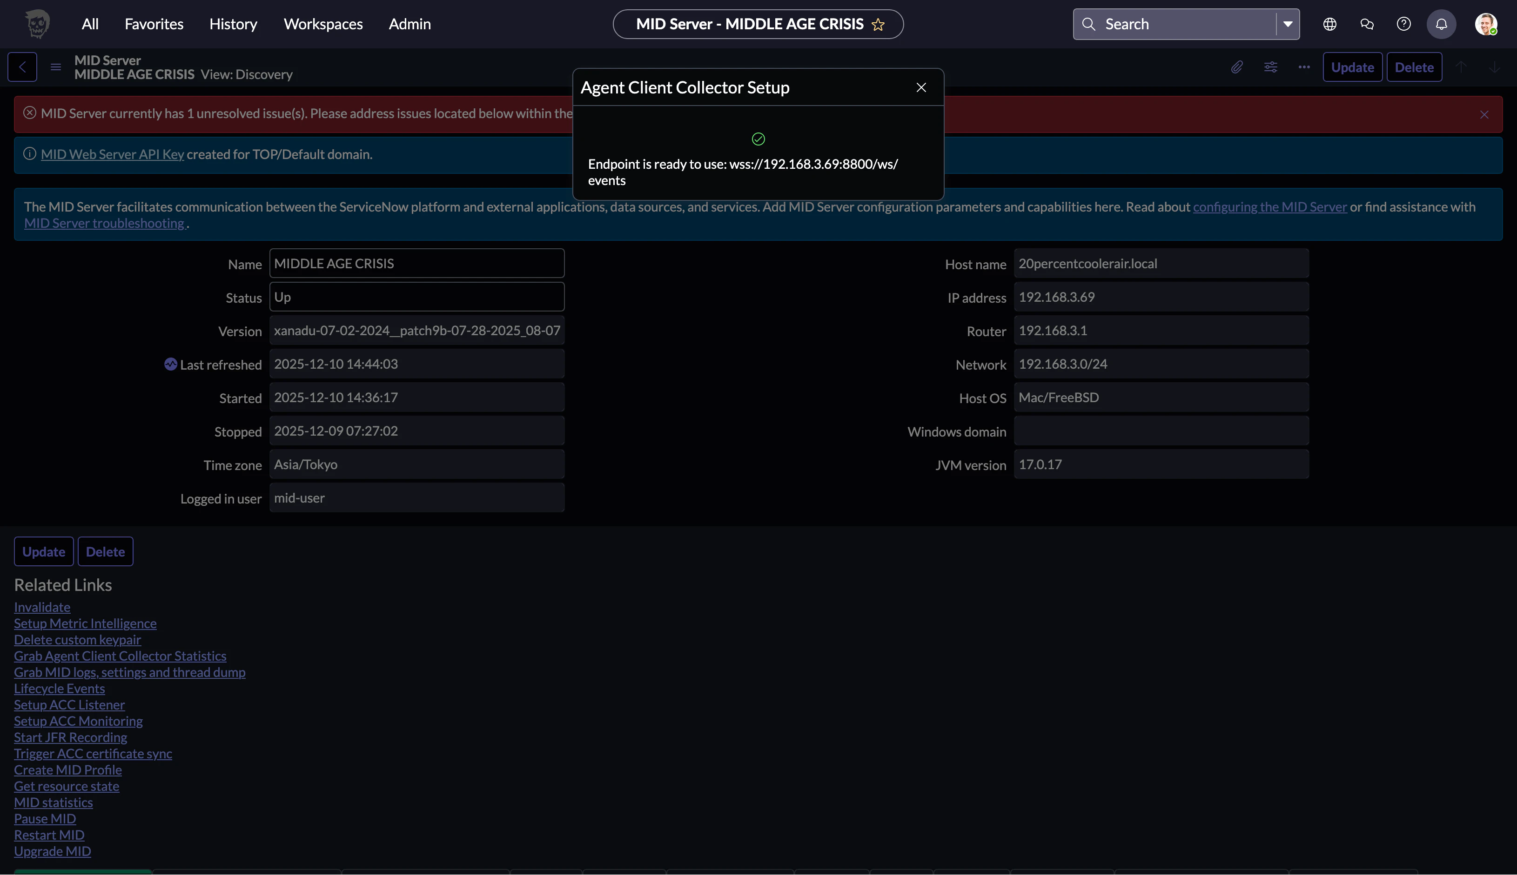
Task: Click Setup ACC Monitoring link
Action: (78, 721)
